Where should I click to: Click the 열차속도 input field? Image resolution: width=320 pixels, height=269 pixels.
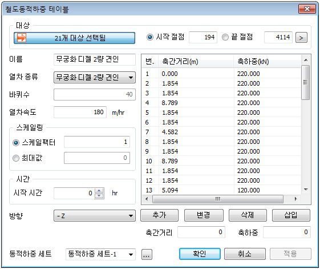[80, 112]
